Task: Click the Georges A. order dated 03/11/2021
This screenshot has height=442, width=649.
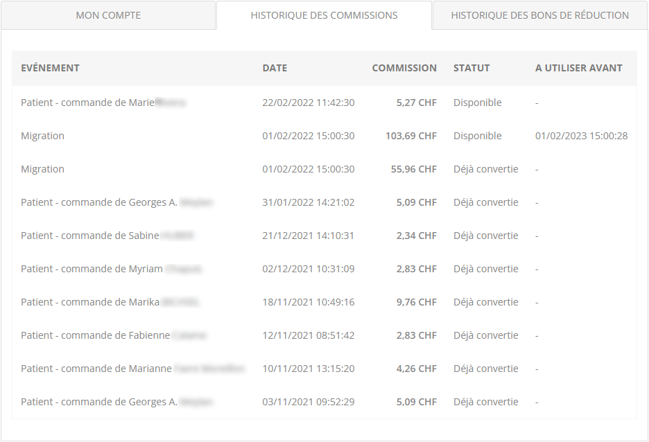Action: point(116,402)
